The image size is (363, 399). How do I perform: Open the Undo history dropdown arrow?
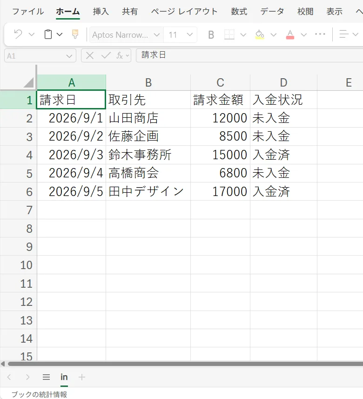coord(32,34)
